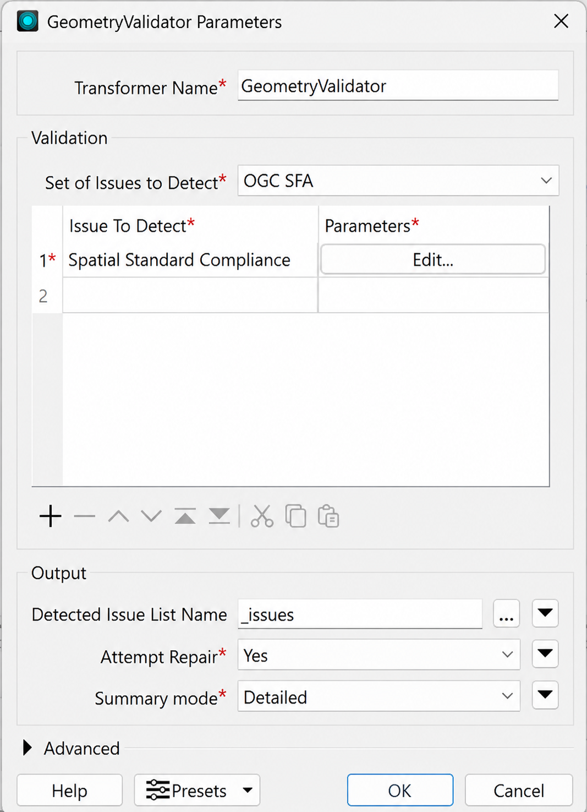Open the Attempt Repair dropdown

(x=378, y=655)
